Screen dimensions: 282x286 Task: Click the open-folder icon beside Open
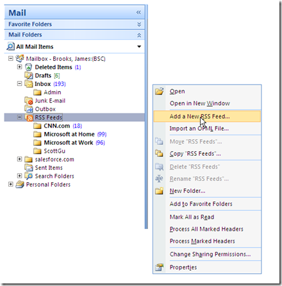(160, 91)
